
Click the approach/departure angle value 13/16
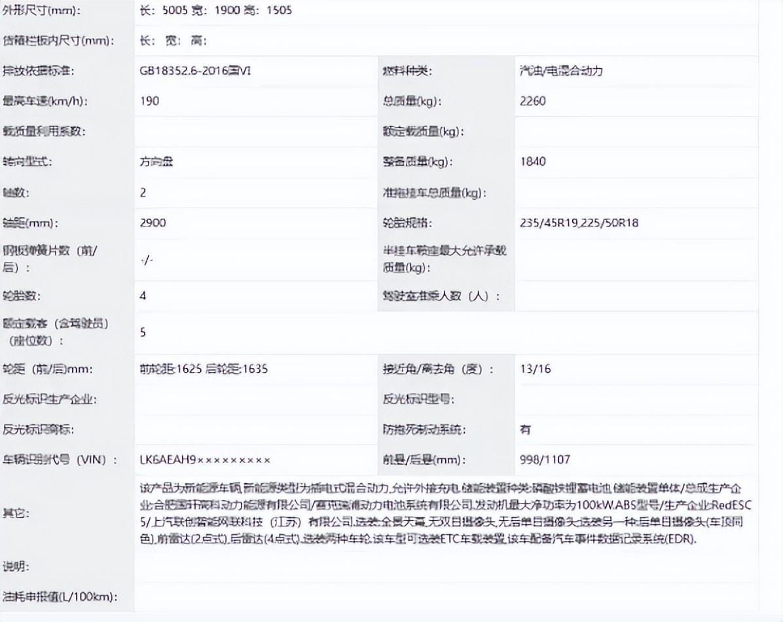[536, 369]
